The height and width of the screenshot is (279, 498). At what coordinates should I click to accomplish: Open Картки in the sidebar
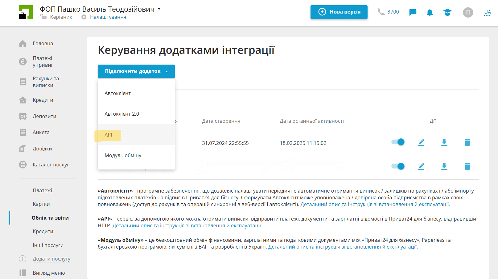41,204
